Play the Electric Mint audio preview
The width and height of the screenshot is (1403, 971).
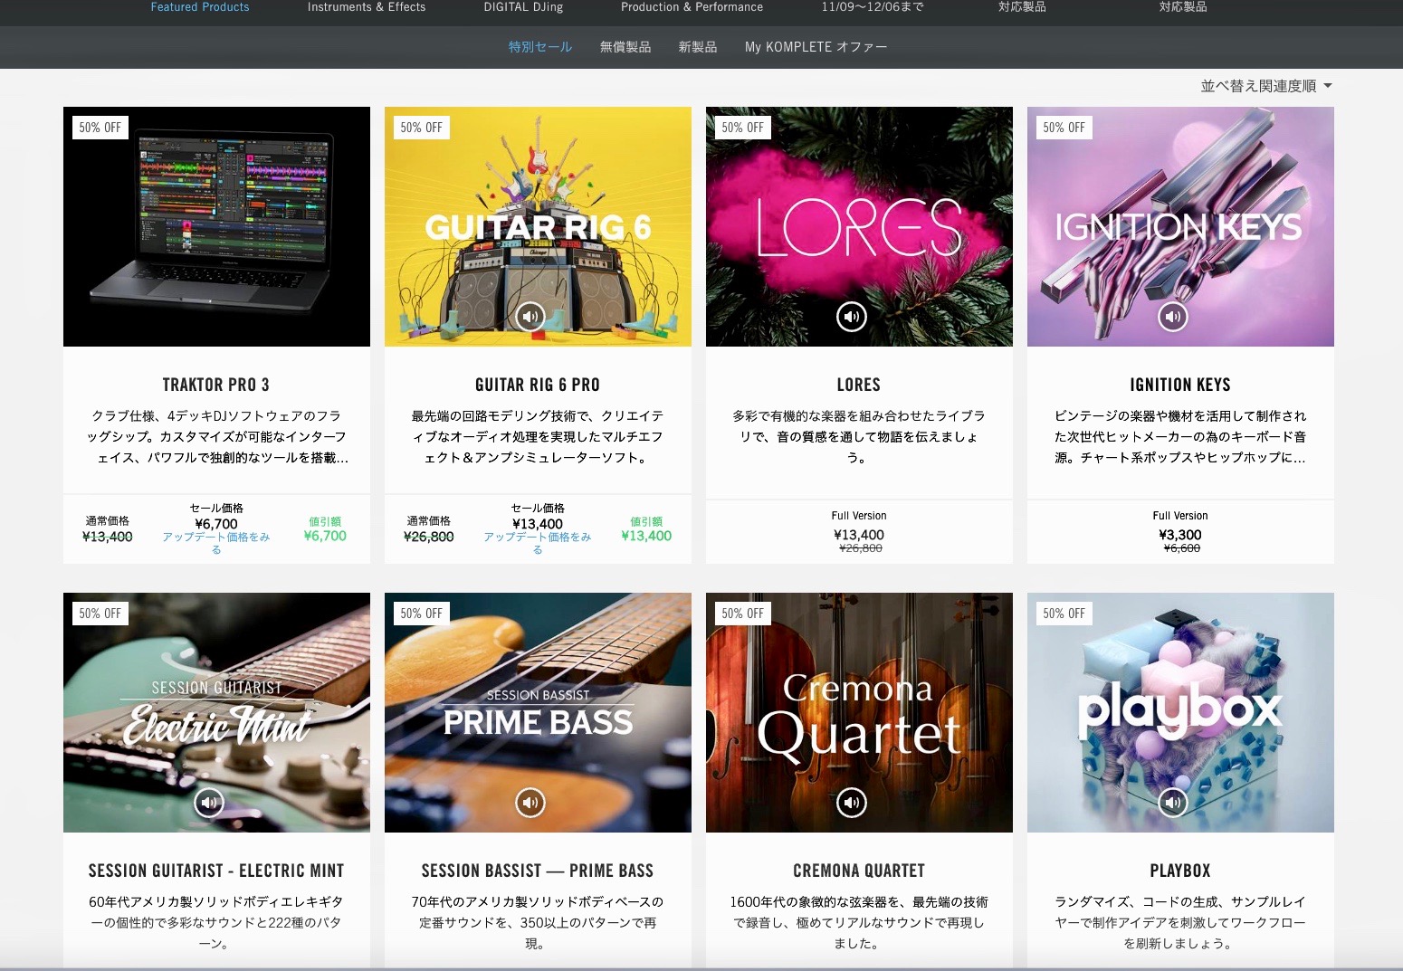pyautogui.click(x=209, y=803)
